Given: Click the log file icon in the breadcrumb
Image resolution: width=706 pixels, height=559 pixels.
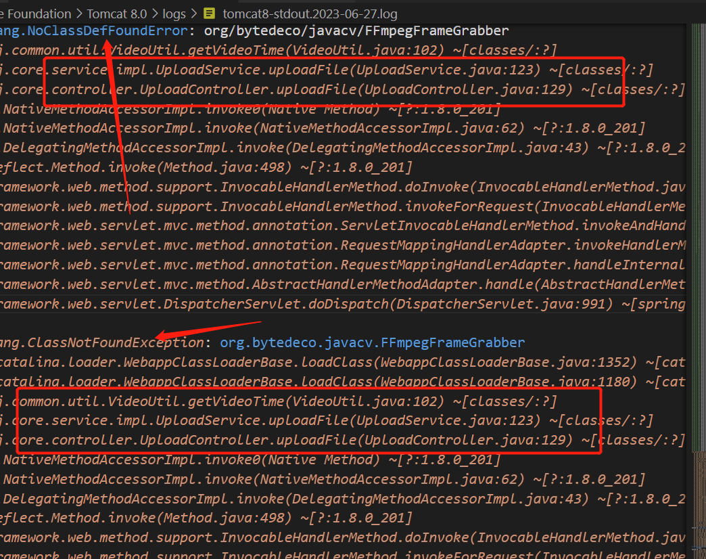Looking at the screenshot, I should pyautogui.click(x=210, y=14).
